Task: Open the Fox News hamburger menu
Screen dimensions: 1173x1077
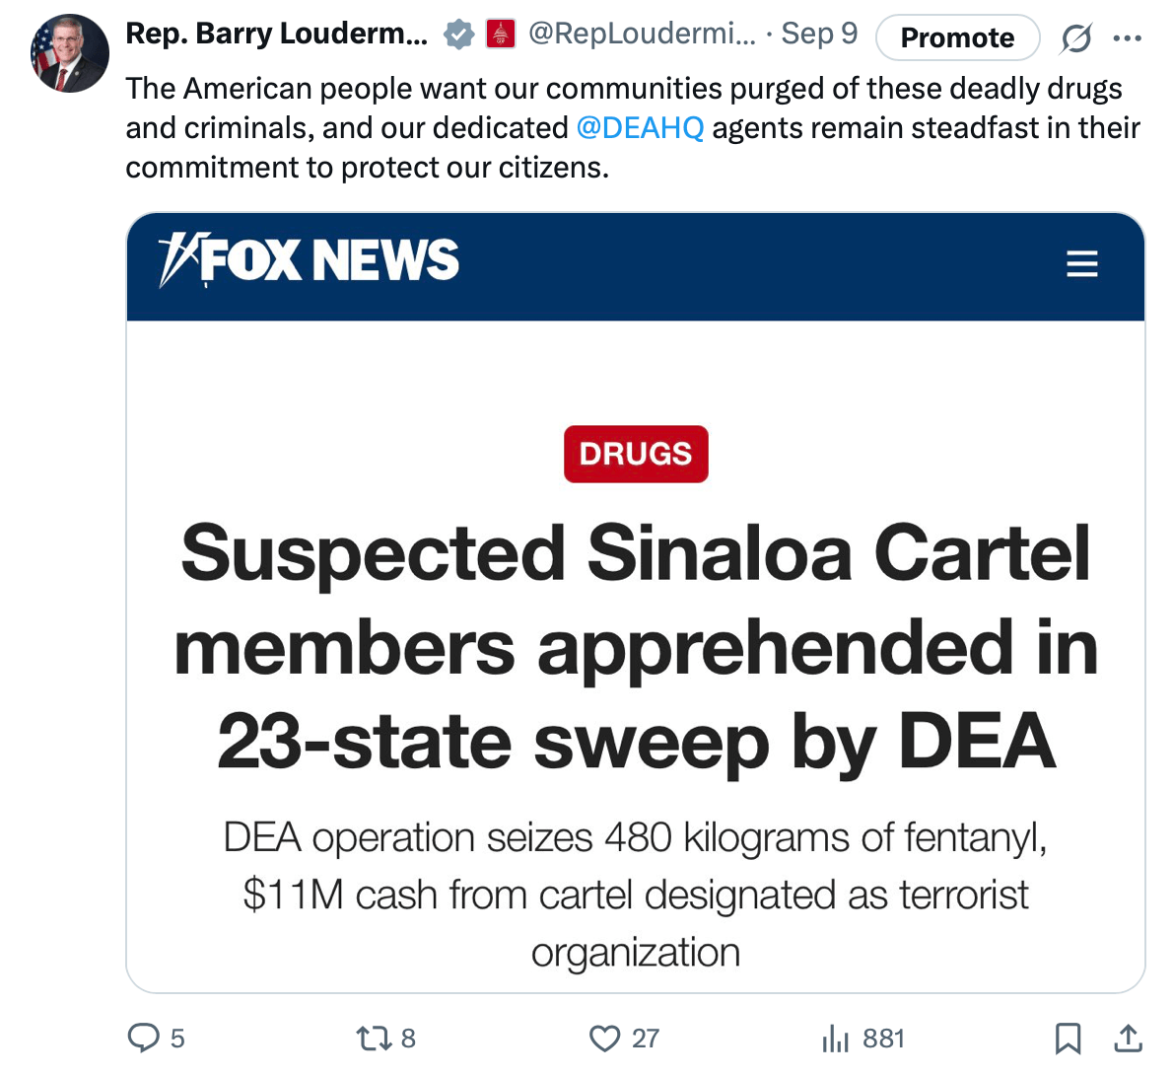Action: coord(1081,263)
